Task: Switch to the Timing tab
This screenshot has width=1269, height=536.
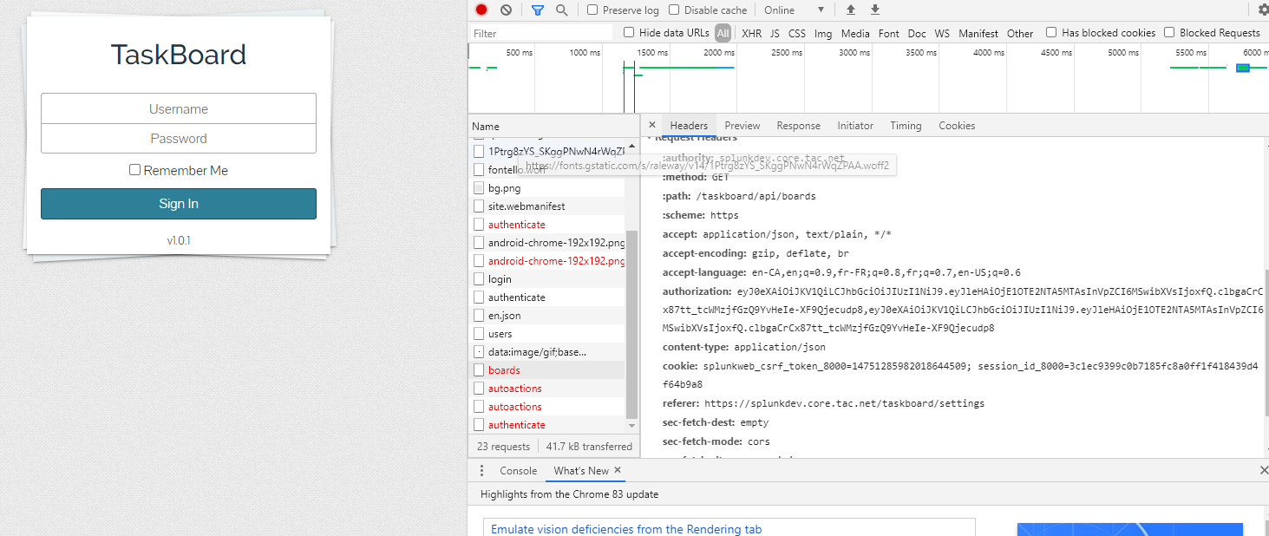Action: 906,125
